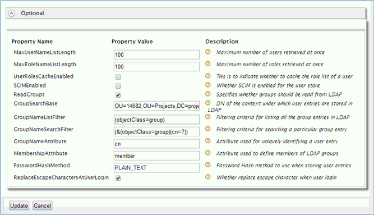Enable the UserRolesCacheEnabled checkbox
The image size is (374, 215).
click(x=118, y=77)
